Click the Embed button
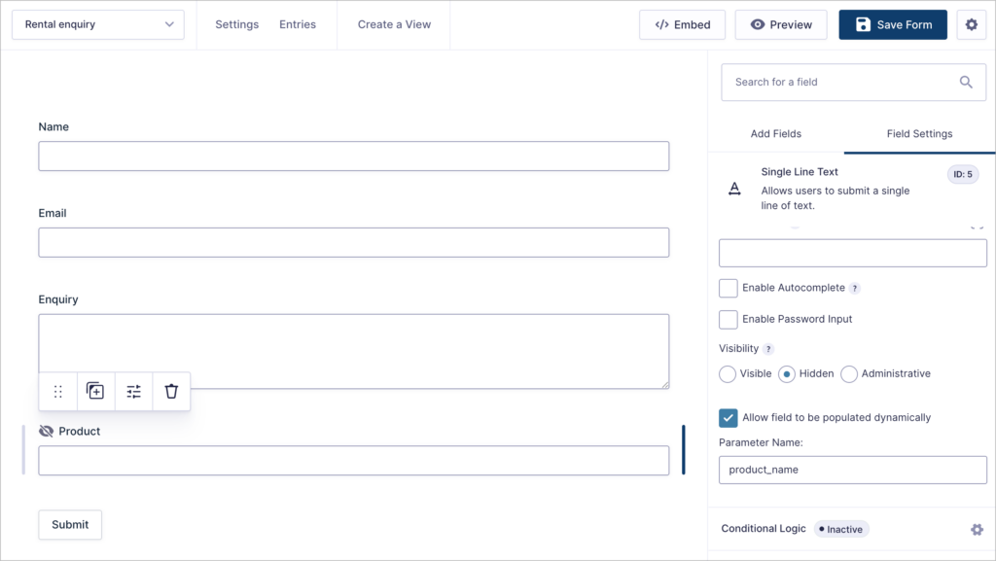This screenshot has width=996, height=561. [x=682, y=24]
